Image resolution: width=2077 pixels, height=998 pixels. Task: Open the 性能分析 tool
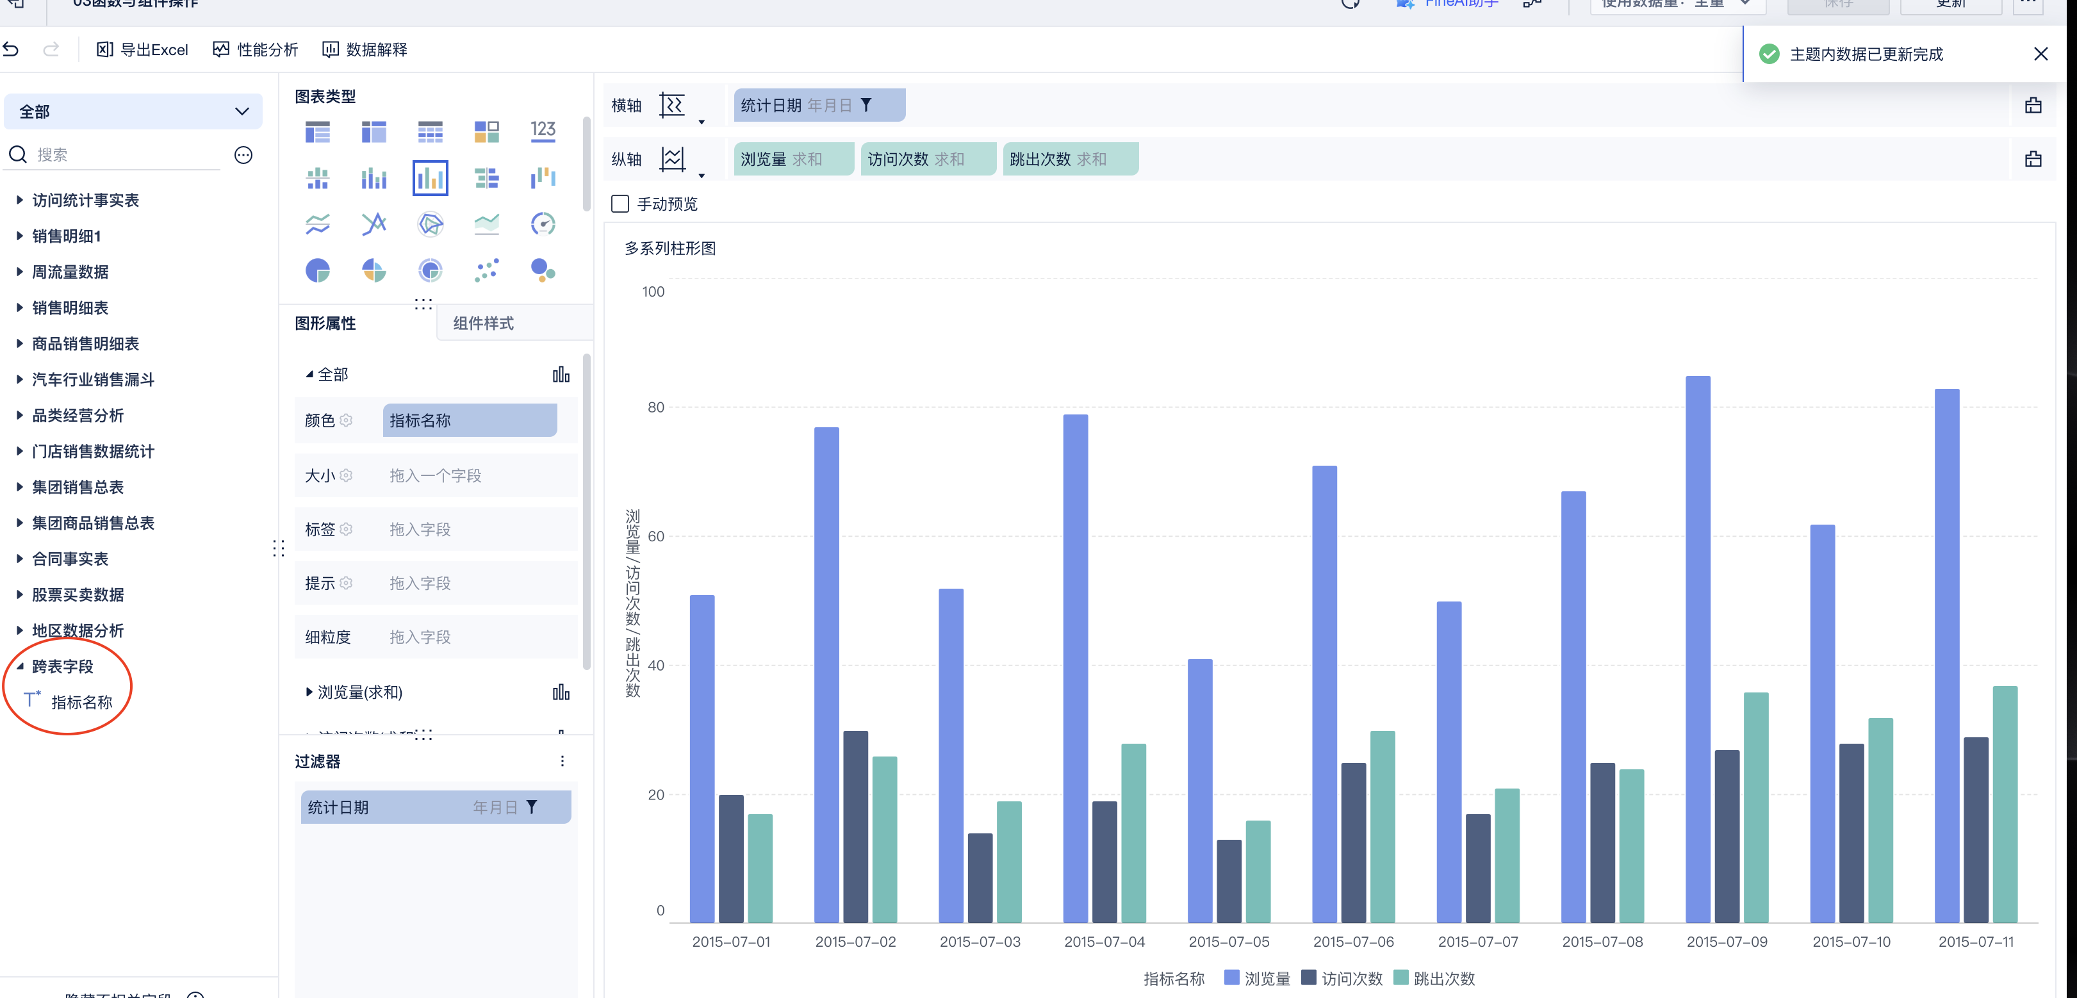coord(256,50)
